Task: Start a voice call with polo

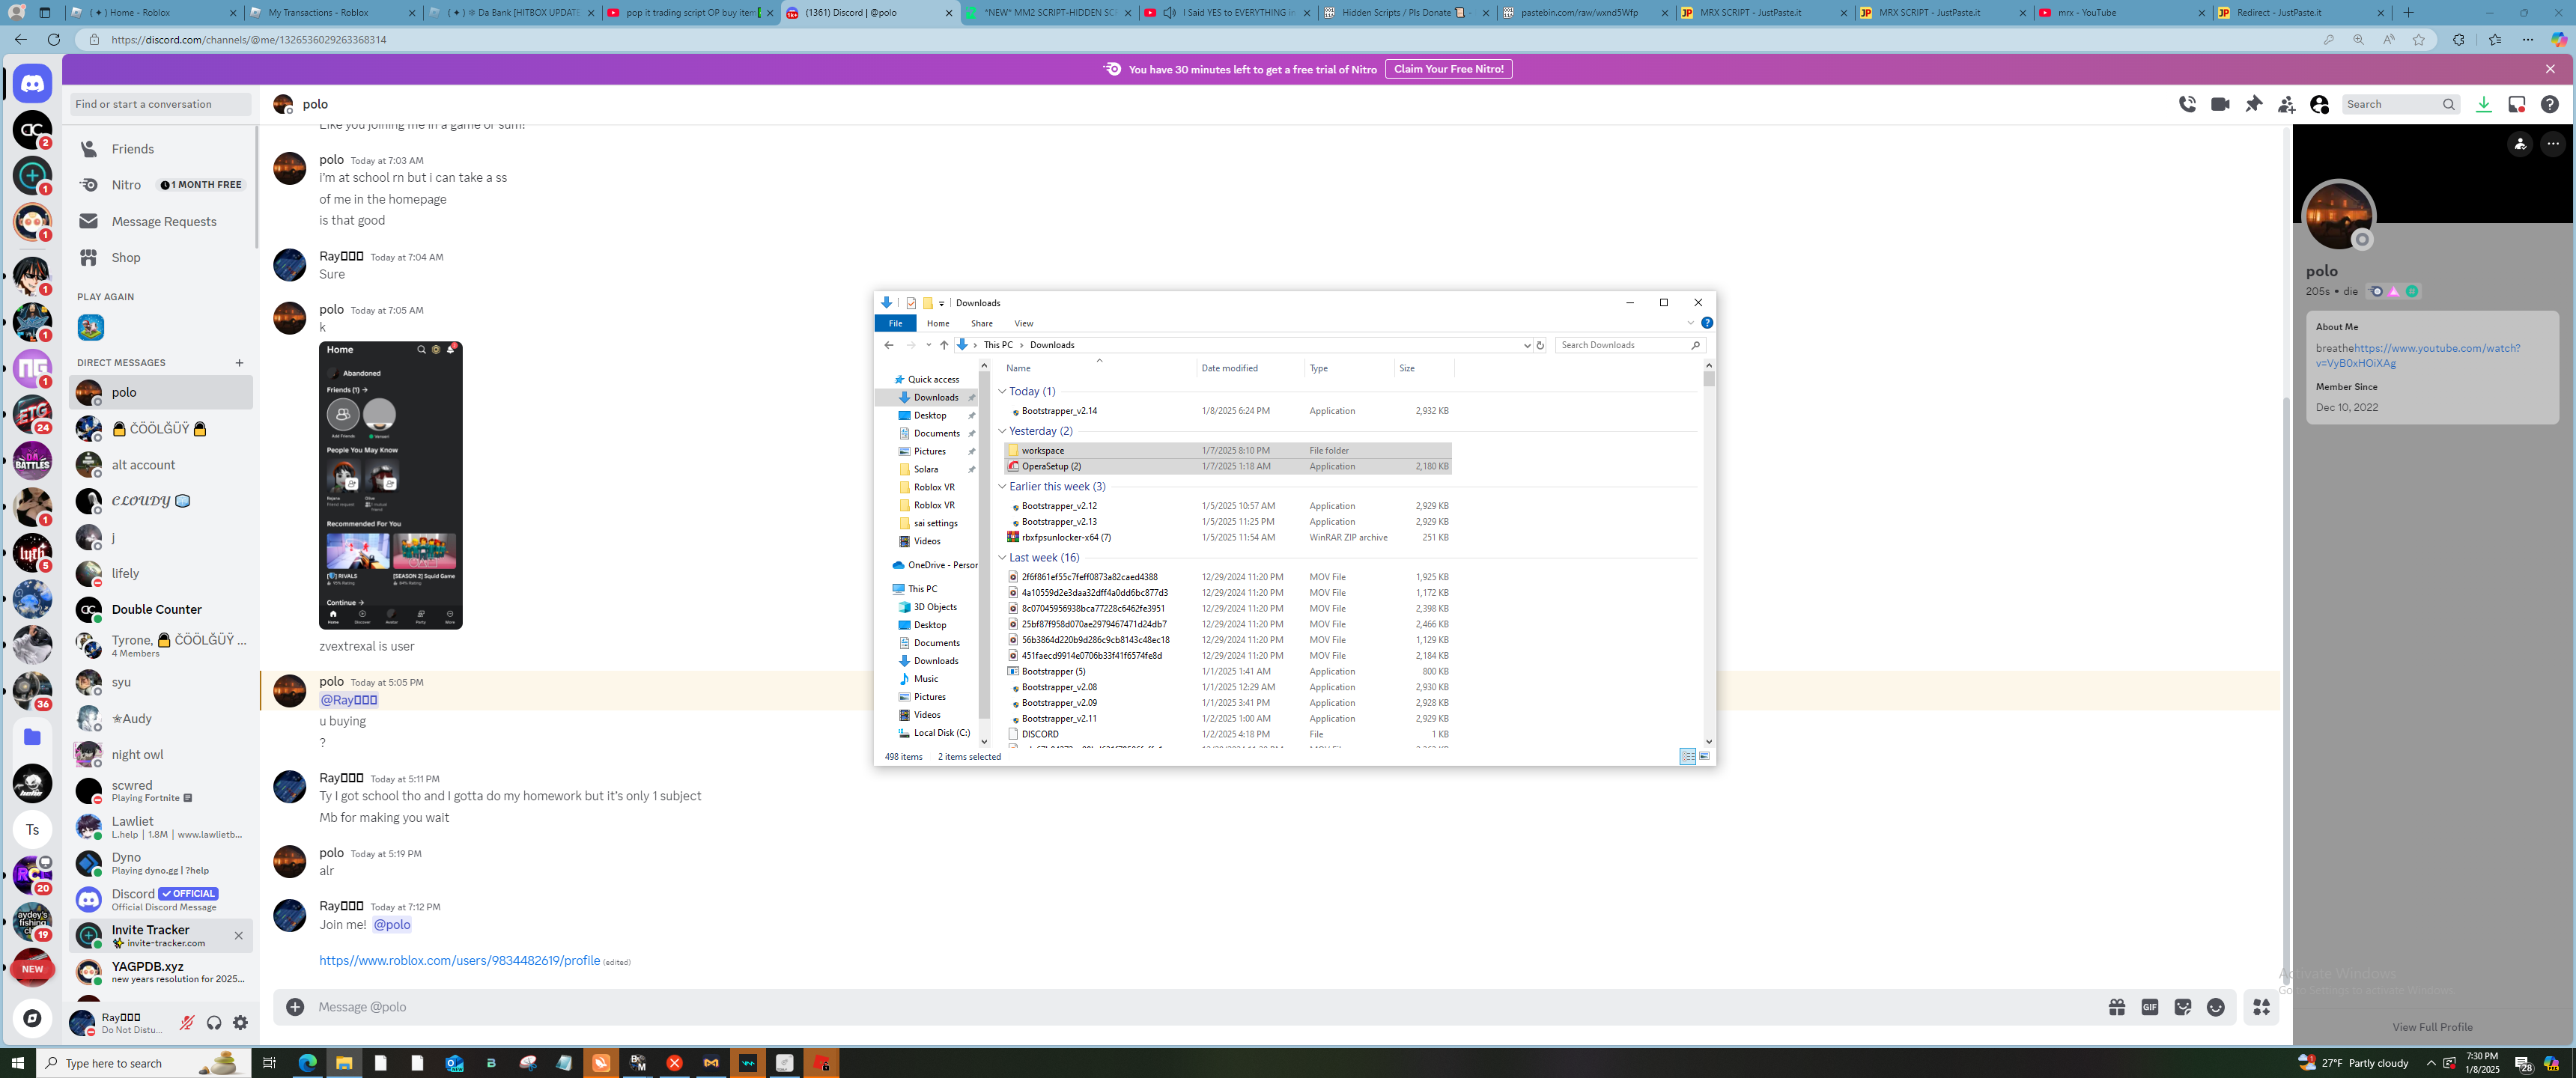Action: [x=2187, y=104]
